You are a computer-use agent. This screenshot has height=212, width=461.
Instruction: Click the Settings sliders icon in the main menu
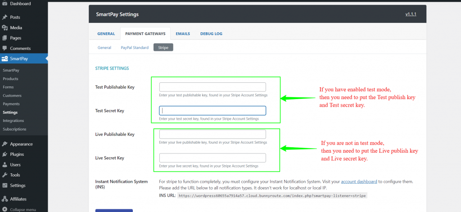point(5,185)
